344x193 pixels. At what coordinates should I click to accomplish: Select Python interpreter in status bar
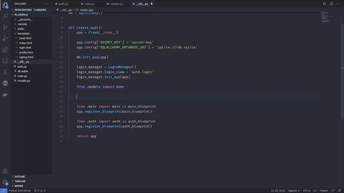(20, 191)
